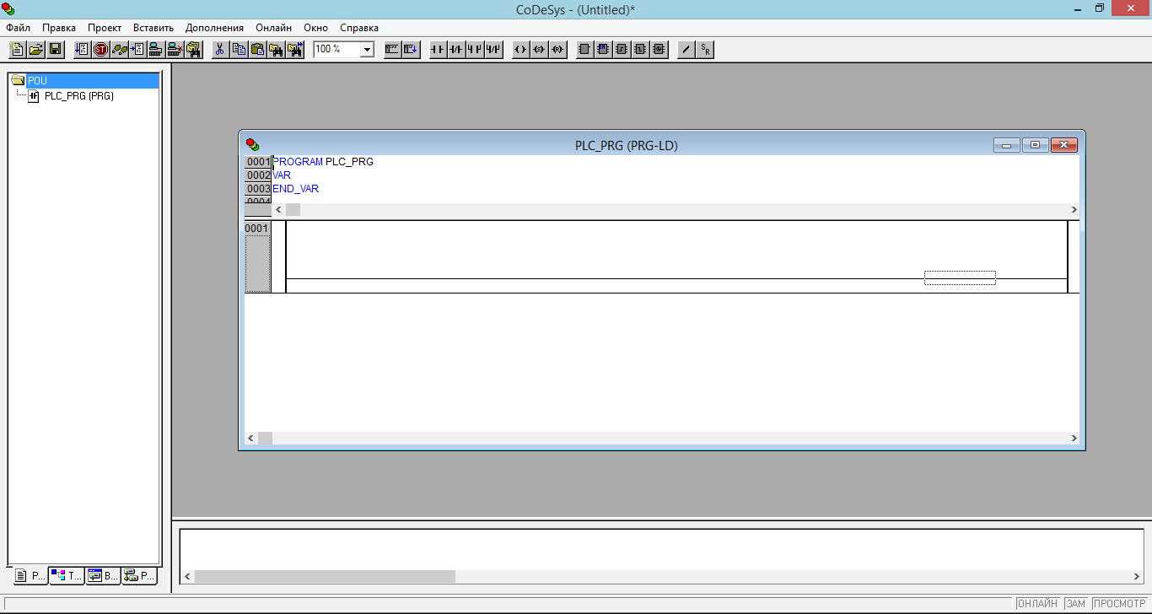The width and height of the screenshot is (1152, 614).
Task: Click the binoculars Find icon
Action: pos(276,50)
